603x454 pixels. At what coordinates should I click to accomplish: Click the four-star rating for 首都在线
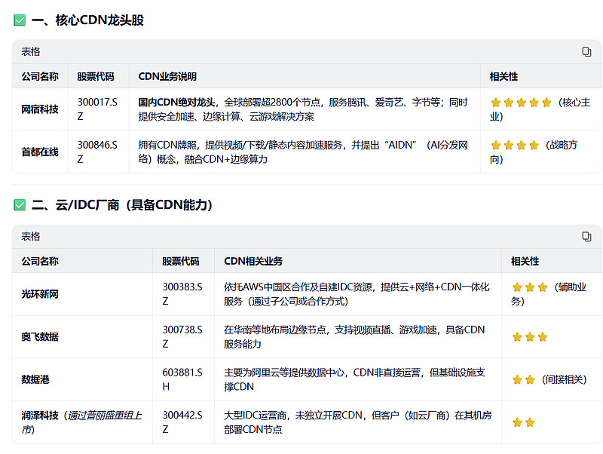[515, 145]
